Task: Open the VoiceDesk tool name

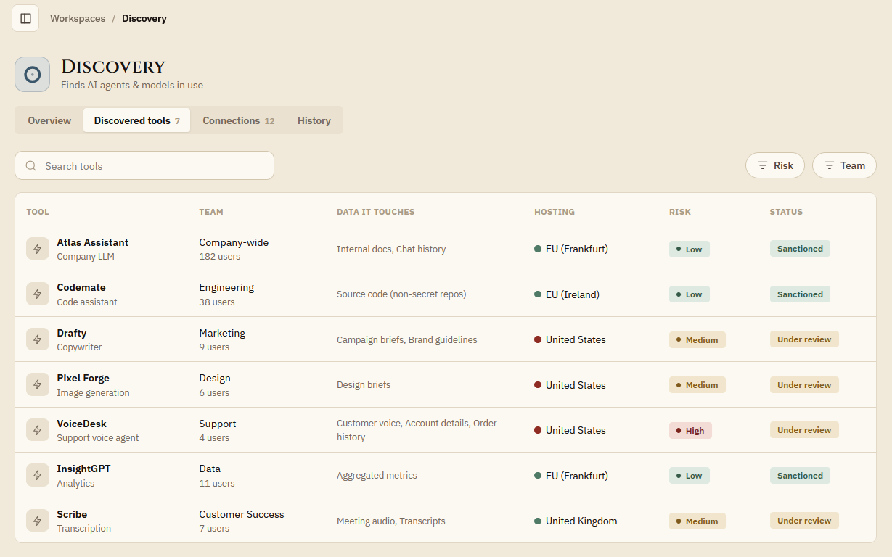Action: click(82, 424)
